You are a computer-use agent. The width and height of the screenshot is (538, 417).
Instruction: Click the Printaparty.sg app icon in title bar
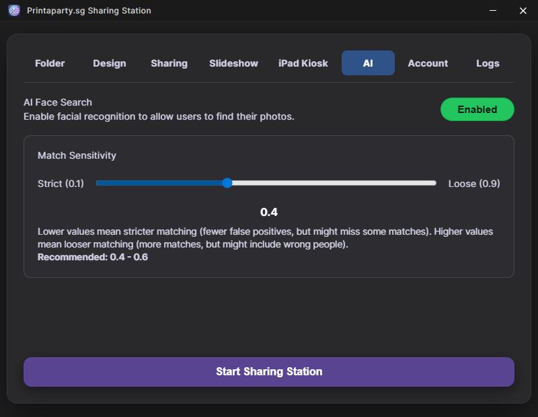point(14,11)
